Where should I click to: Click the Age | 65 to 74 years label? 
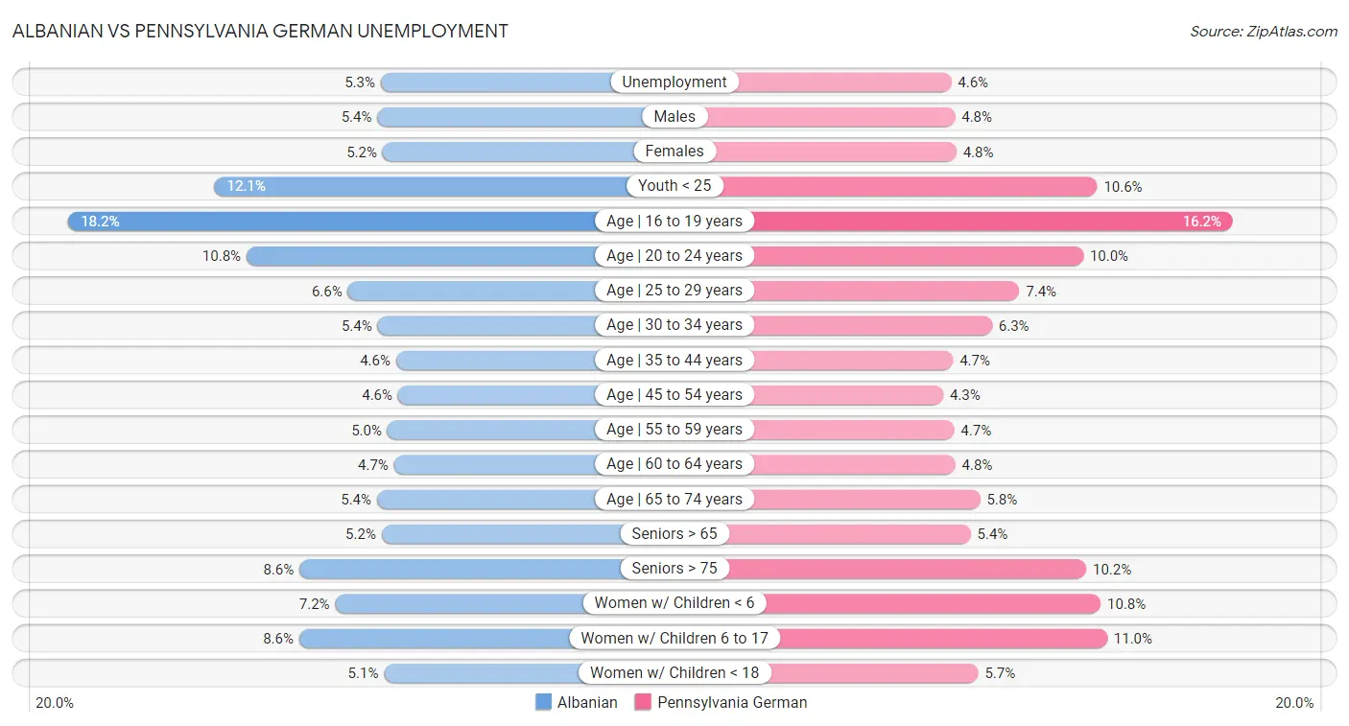click(674, 499)
